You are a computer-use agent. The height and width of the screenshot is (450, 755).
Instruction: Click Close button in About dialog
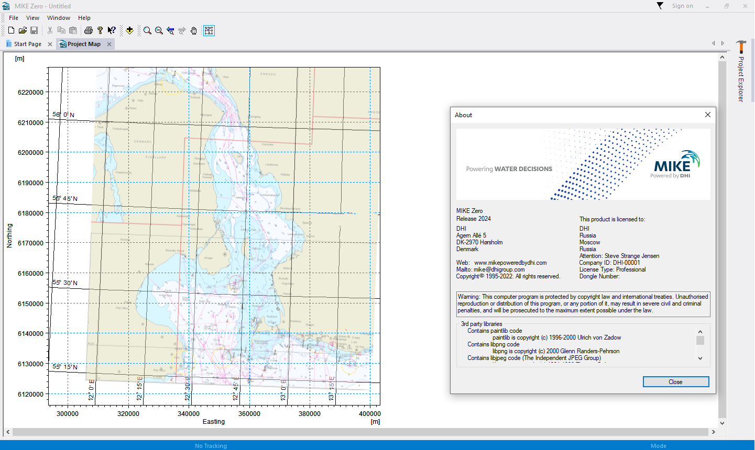(x=676, y=382)
